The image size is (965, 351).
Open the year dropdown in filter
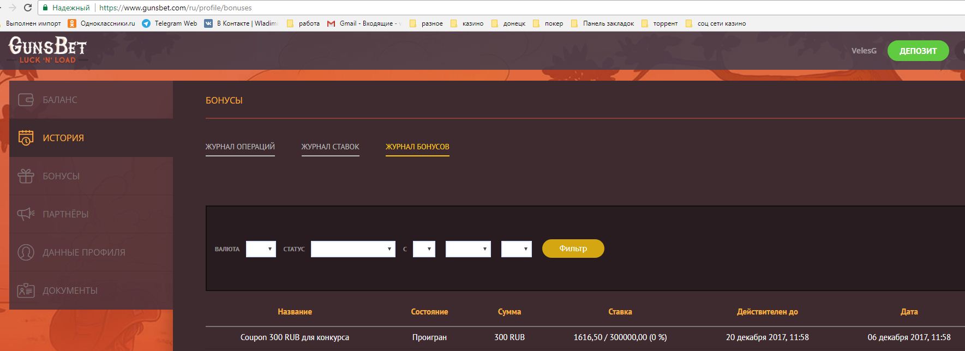pos(516,249)
